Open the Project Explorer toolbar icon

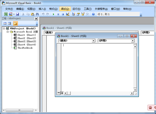[73, 14]
